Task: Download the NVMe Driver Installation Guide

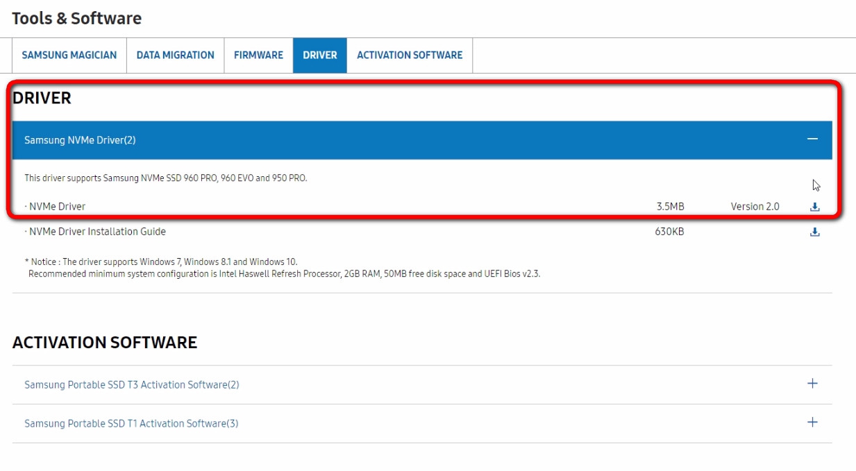Action: pos(815,232)
